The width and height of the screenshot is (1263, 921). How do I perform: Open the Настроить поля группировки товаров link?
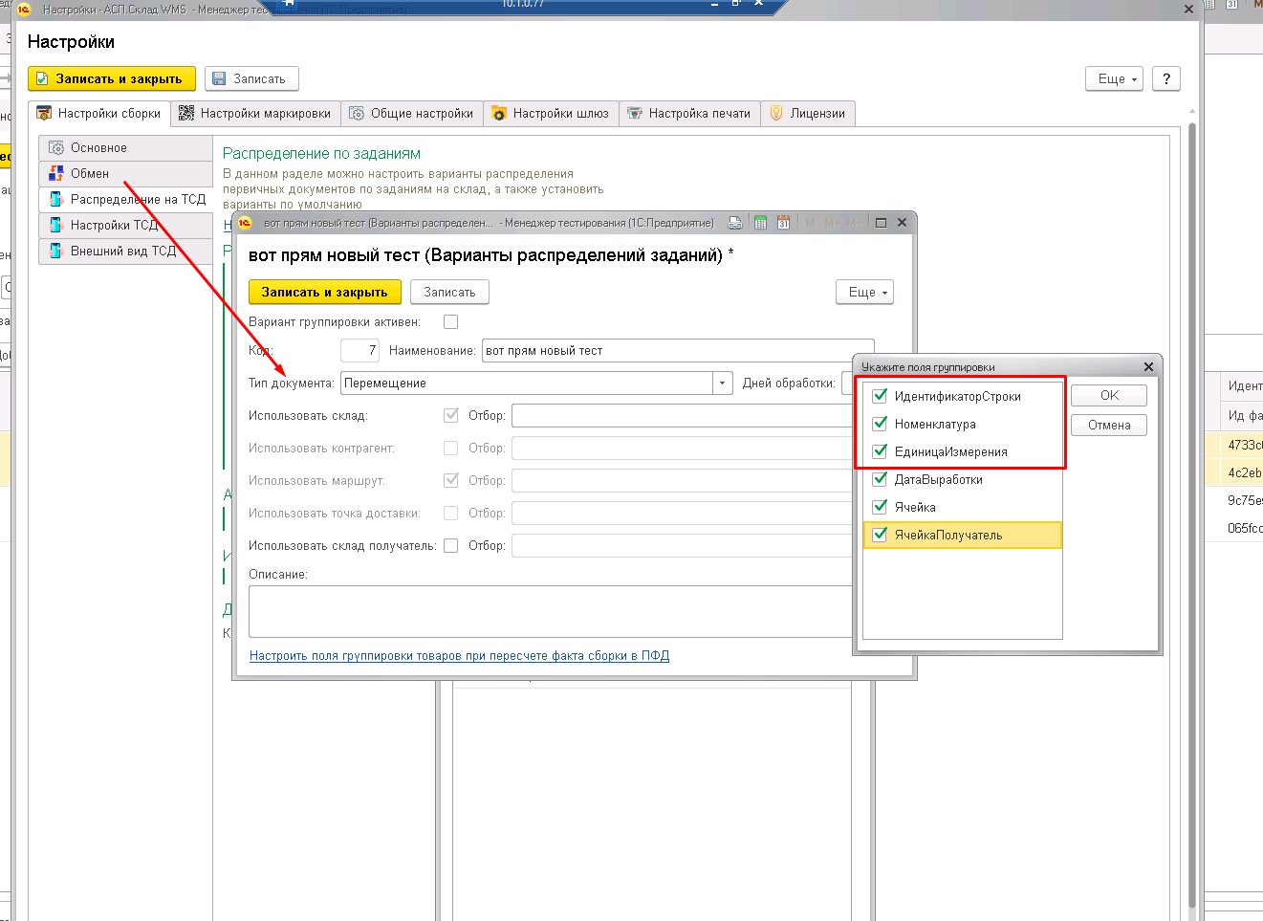pos(459,656)
